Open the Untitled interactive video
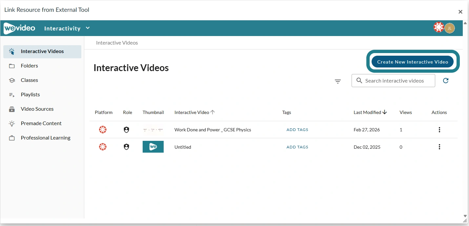The height and width of the screenshot is (226, 469). click(x=183, y=147)
